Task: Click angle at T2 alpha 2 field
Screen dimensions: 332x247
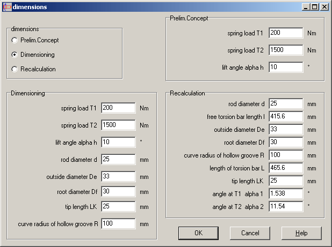Action: [x=286, y=206]
